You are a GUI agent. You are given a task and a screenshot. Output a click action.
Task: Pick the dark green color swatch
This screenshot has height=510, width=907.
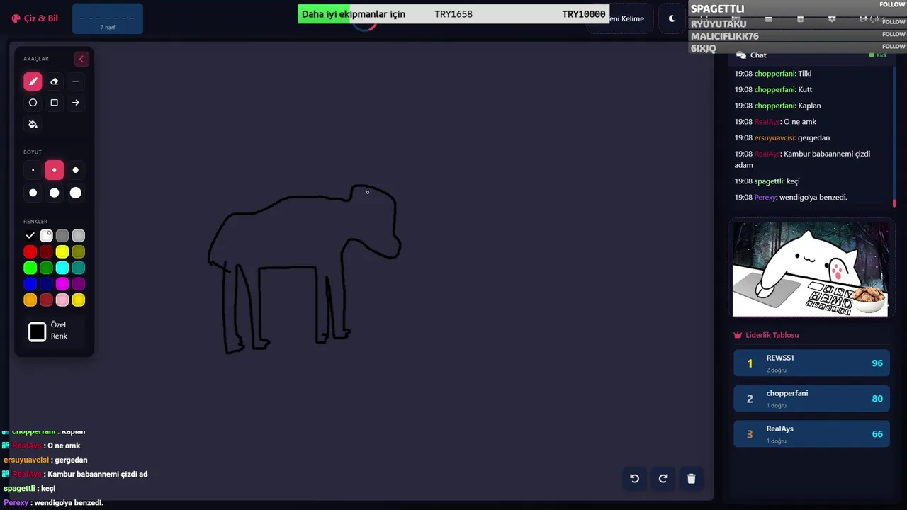[46, 268]
